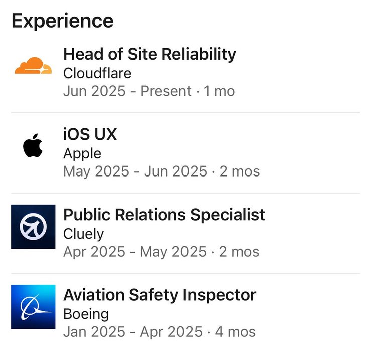This screenshot has height=351, width=371.
Task: Tap the Cluely company name
Action: [x=83, y=234]
